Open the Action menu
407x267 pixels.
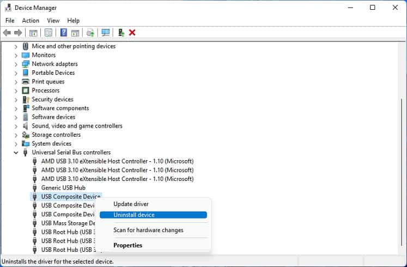coord(31,21)
